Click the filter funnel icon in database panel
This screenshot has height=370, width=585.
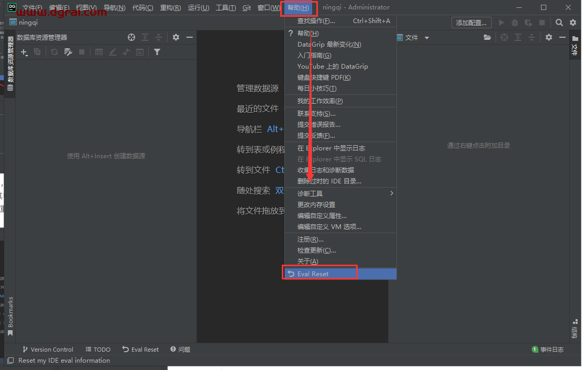coord(157,52)
